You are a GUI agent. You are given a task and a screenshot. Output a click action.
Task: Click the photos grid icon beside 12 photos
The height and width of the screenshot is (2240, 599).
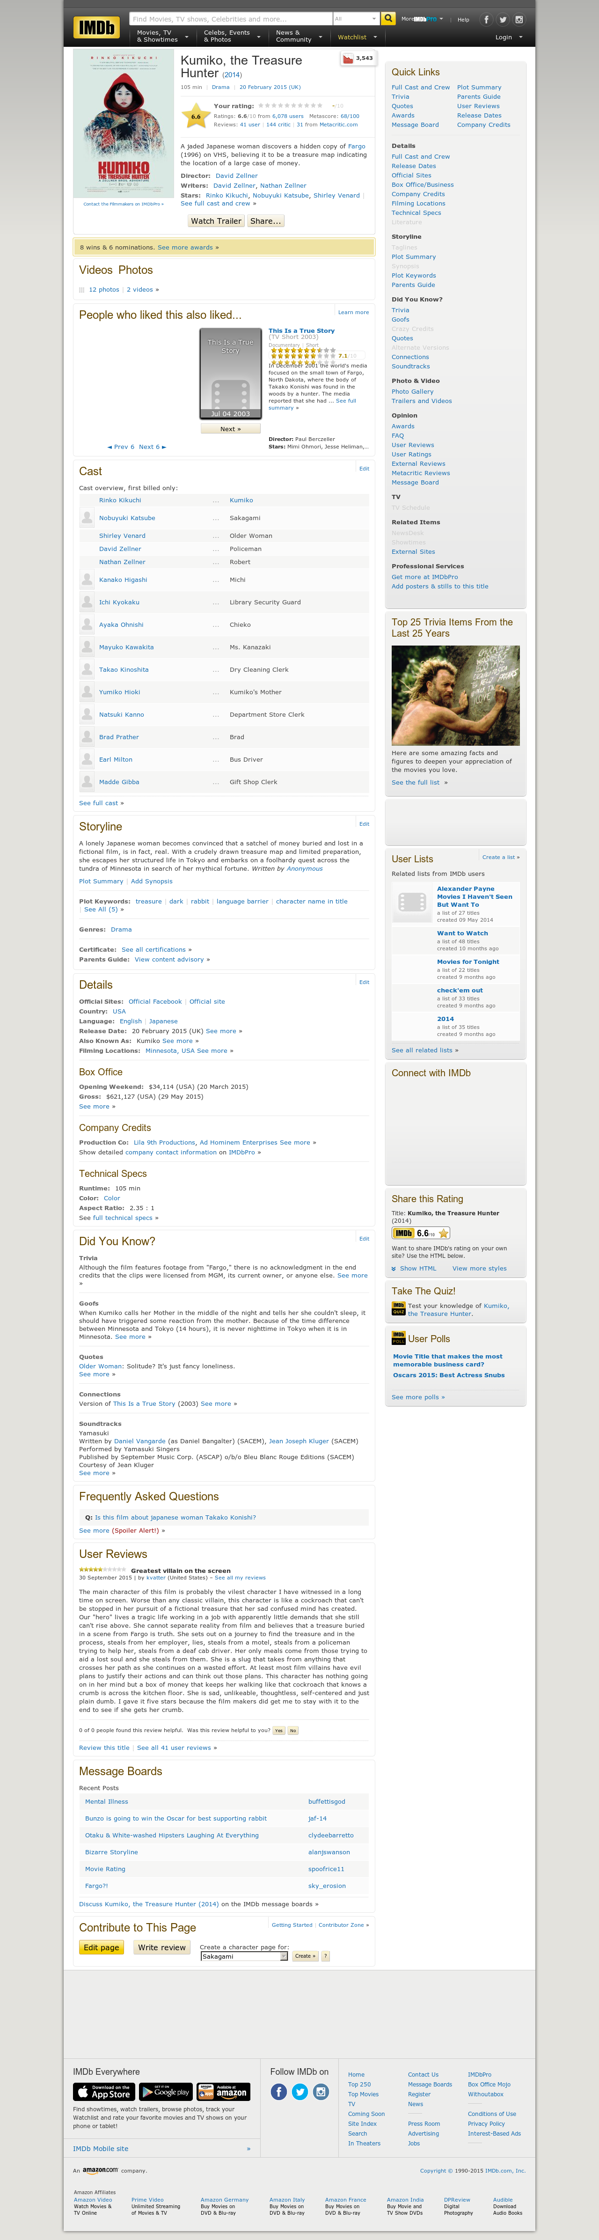pos(82,290)
